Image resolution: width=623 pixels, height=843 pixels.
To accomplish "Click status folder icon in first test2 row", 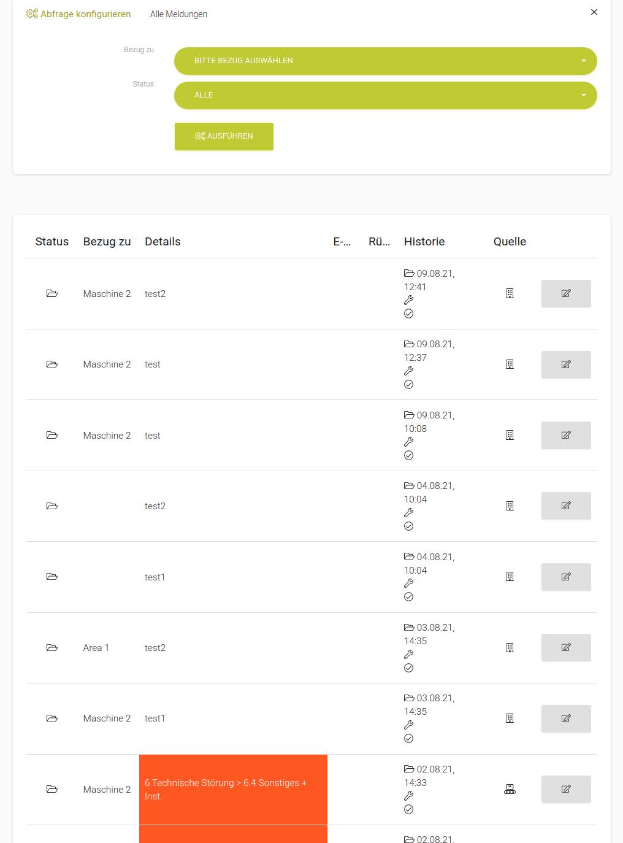I will [52, 294].
